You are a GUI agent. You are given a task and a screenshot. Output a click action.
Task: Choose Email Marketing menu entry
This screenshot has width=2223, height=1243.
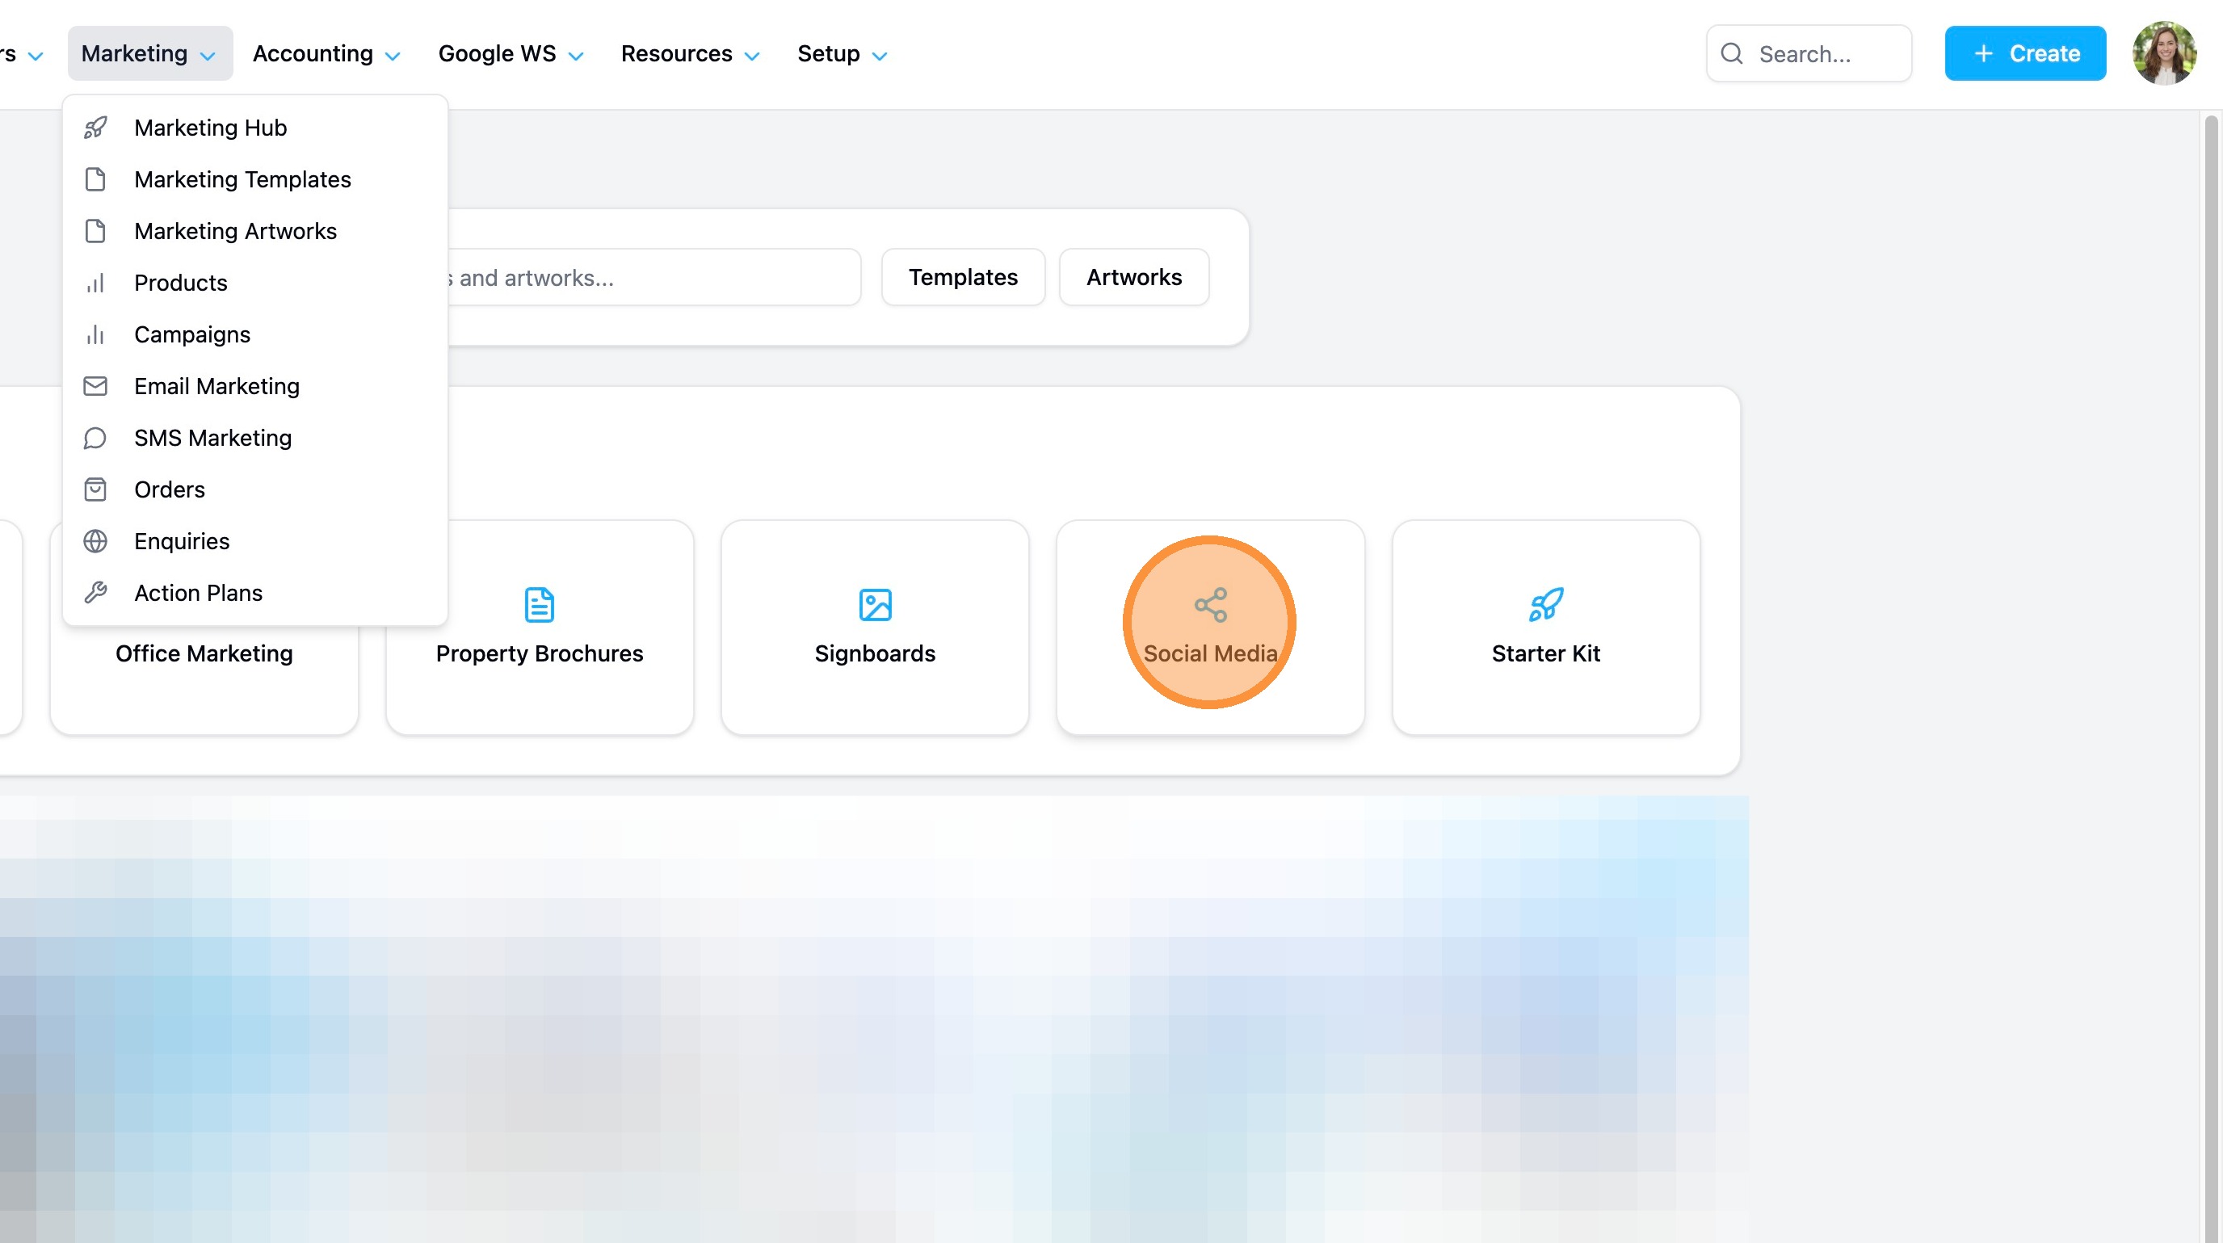(x=254, y=385)
